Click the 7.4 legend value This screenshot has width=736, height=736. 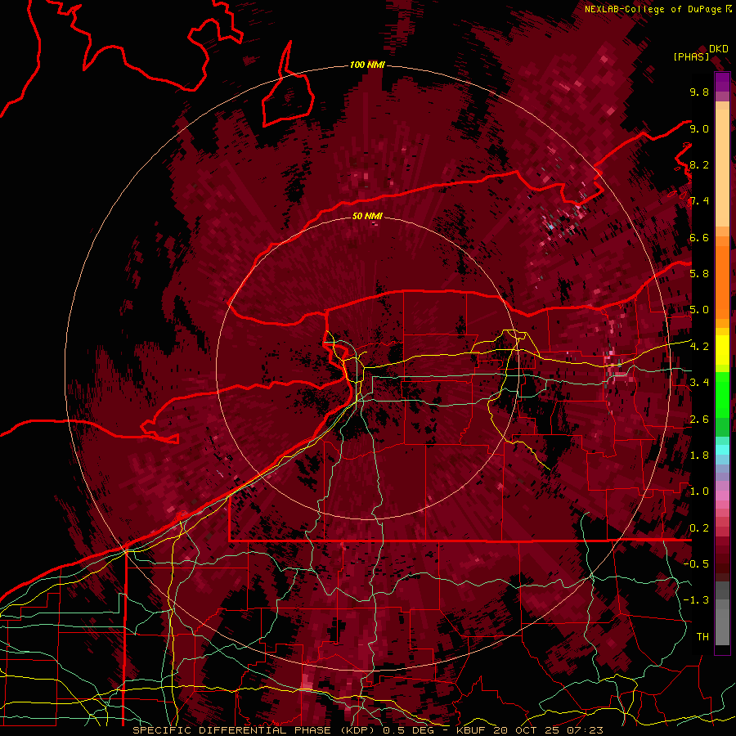point(699,201)
